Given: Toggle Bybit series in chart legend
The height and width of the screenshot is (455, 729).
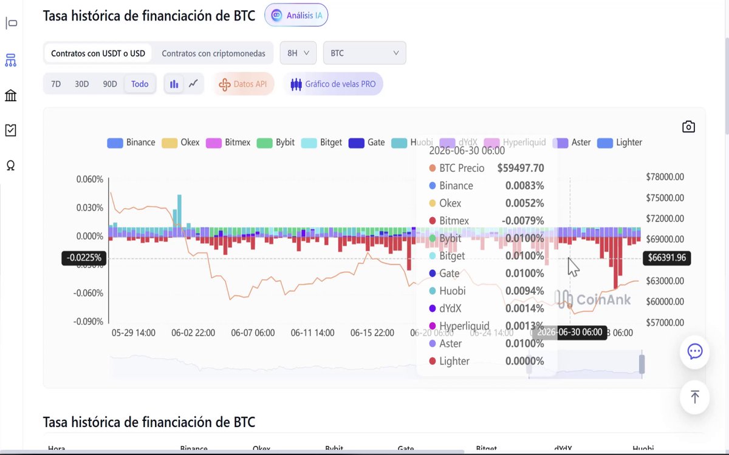Looking at the screenshot, I should point(276,143).
